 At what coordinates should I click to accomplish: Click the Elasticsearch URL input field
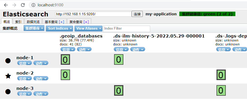[93, 14]
